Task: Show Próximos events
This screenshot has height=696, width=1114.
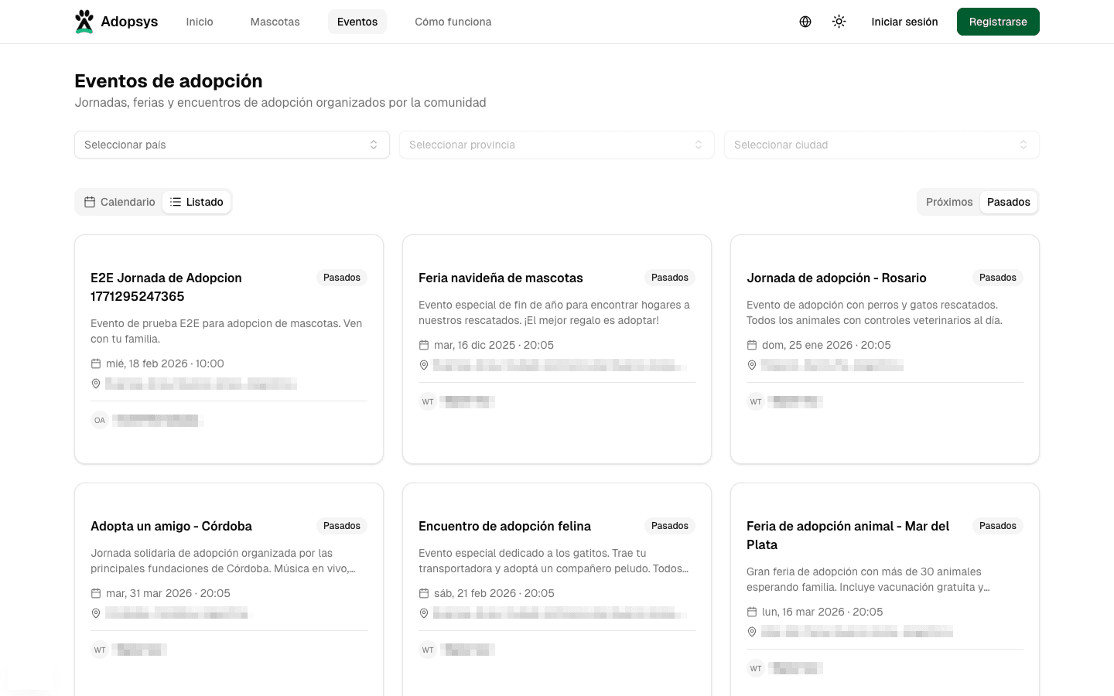Action: [949, 202]
